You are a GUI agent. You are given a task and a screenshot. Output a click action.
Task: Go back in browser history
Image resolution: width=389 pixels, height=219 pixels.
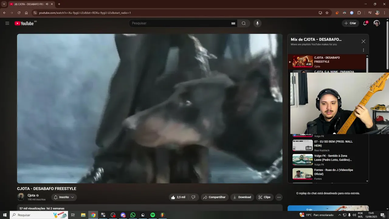pyautogui.click(x=4, y=13)
